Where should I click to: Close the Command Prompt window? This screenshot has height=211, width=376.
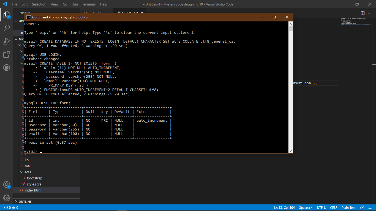click(x=287, y=17)
